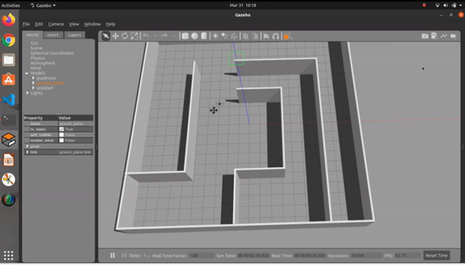Open Firefox from the dock

coord(8,20)
